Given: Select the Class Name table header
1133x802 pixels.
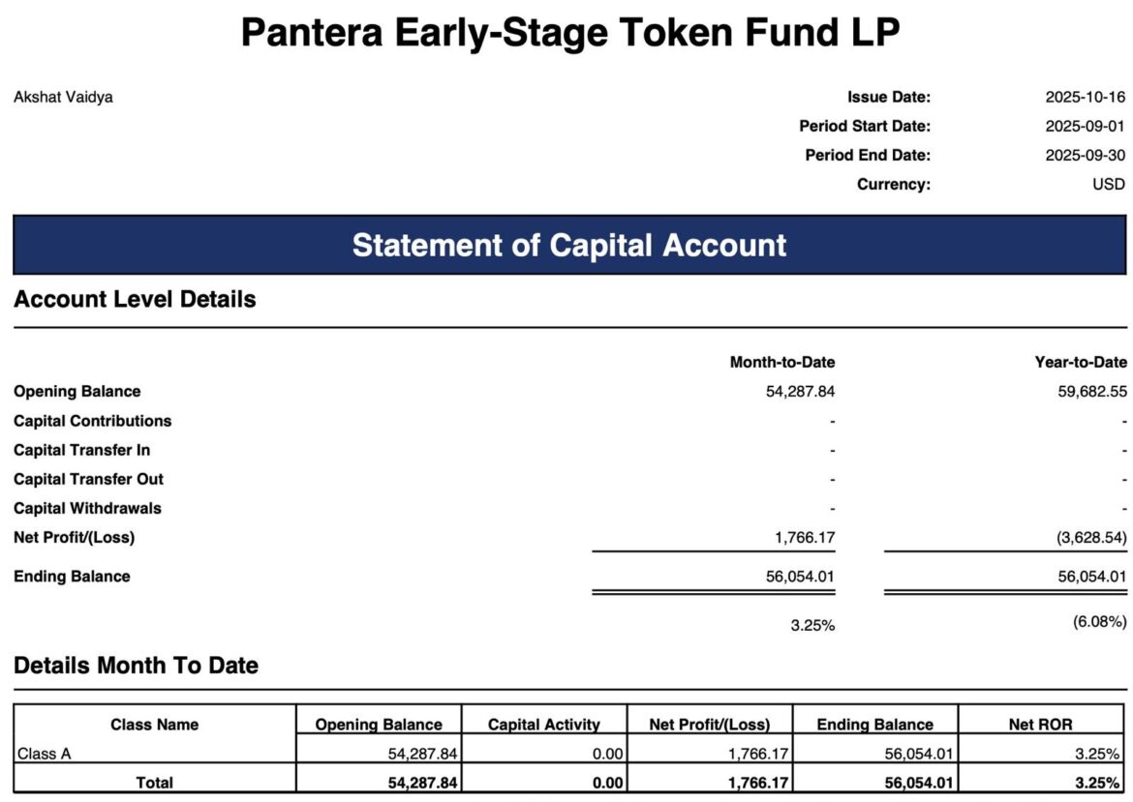Looking at the screenshot, I should 155,724.
